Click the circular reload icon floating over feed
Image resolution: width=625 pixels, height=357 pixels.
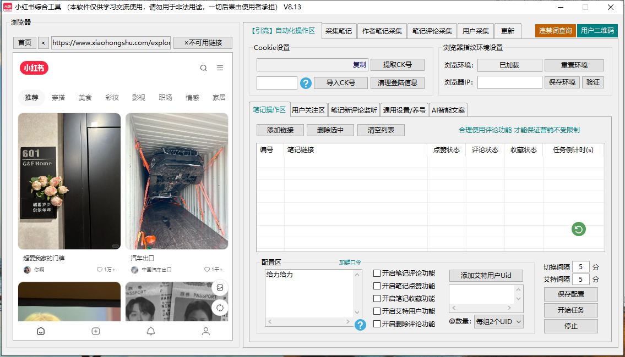(220, 308)
